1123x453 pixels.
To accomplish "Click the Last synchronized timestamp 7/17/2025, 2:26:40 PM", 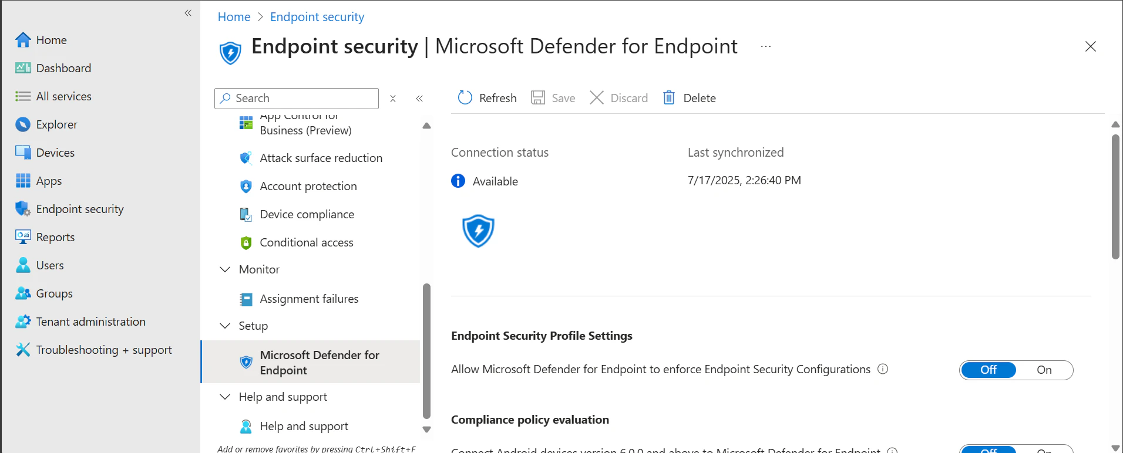I will point(744,180).
